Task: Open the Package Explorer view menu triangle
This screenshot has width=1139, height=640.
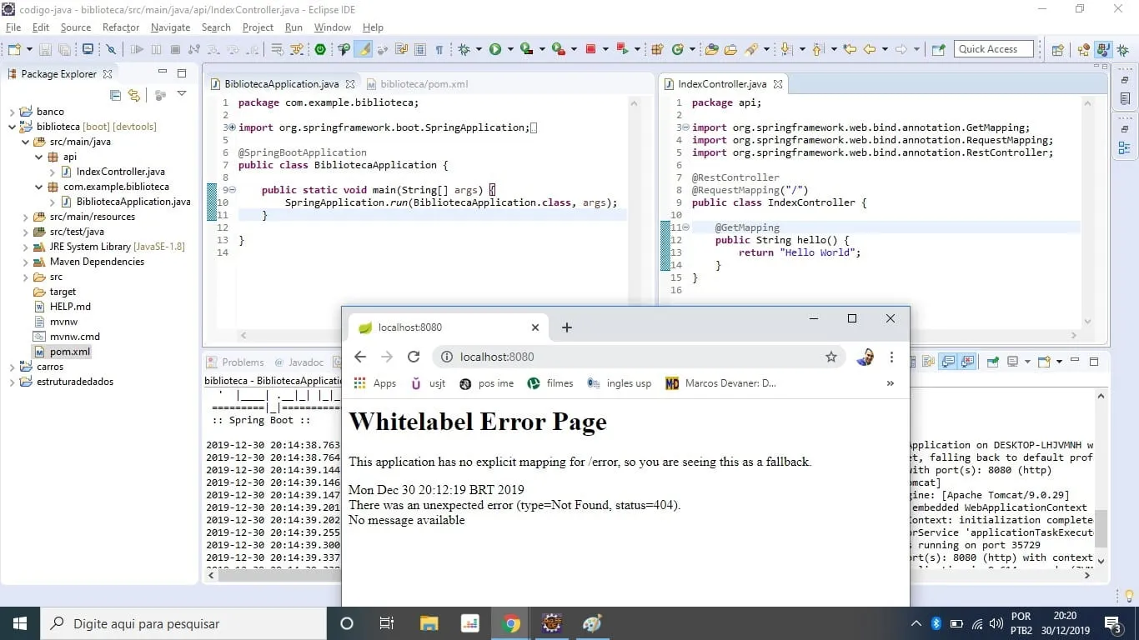Action: (182, 94)
